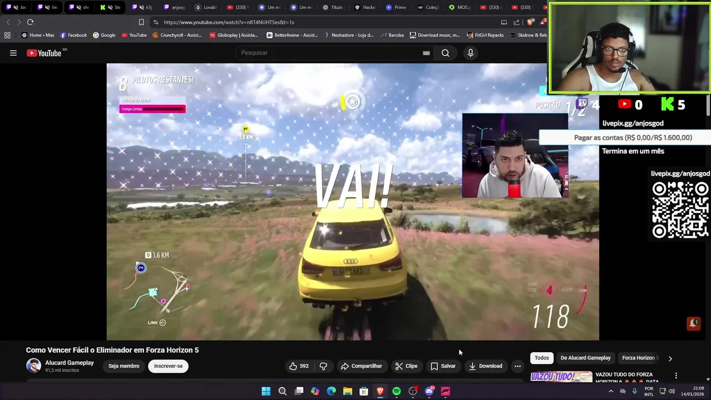Open Facebook bookmark
This screenshot has width=711, height=400.
(73, 35)
